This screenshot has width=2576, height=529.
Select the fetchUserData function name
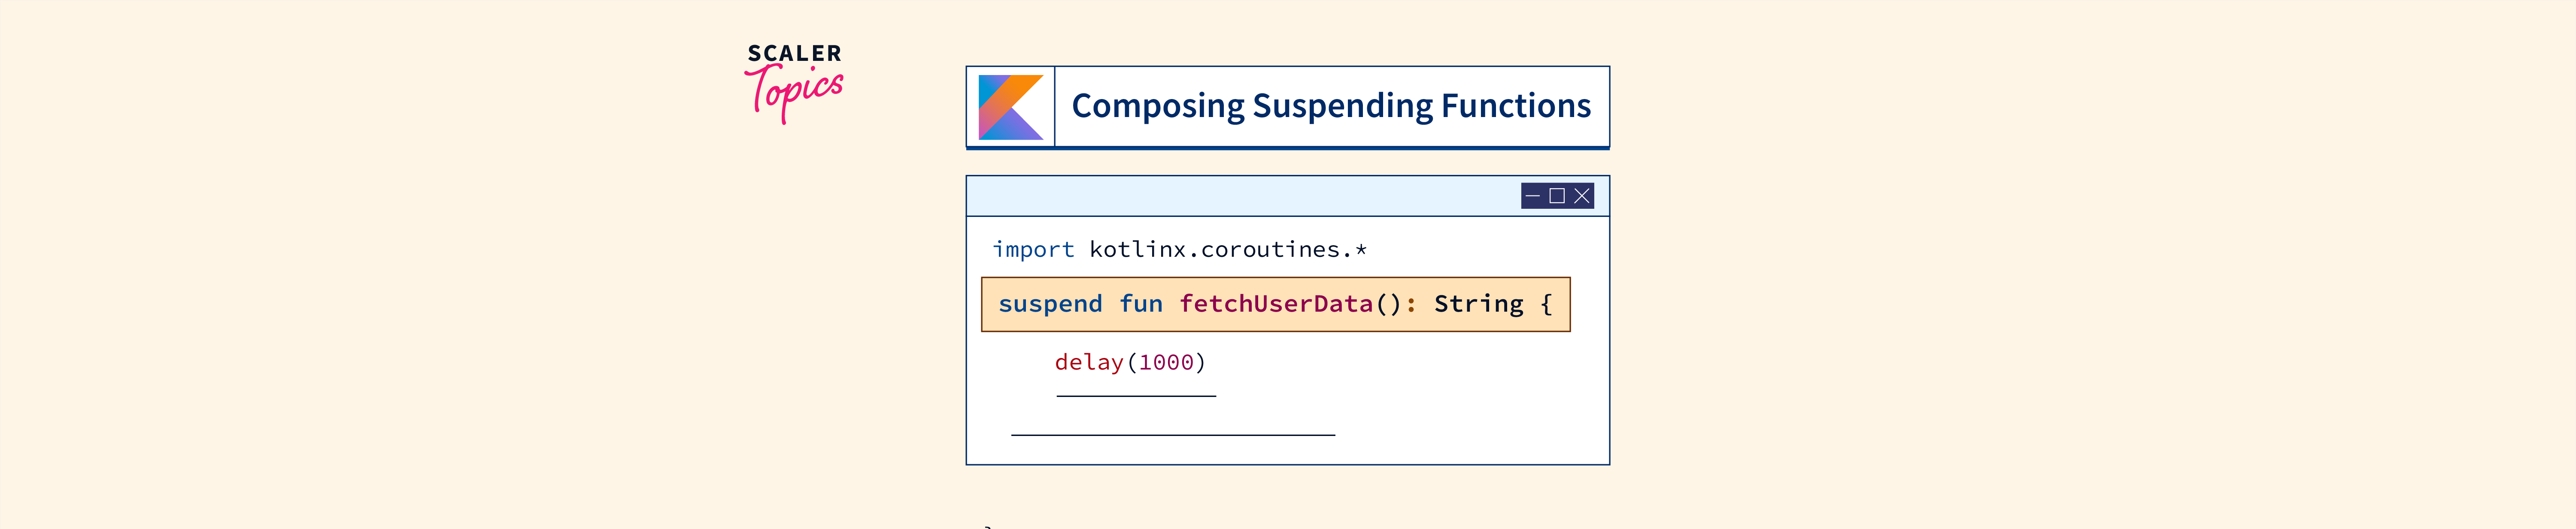[1276, 304]
